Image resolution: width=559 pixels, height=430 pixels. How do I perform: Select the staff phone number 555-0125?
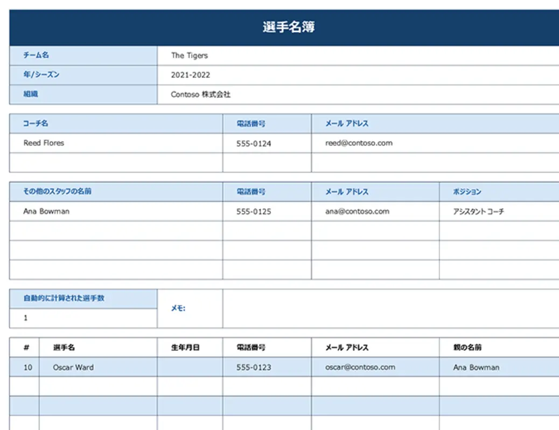[x=254, y=212]
